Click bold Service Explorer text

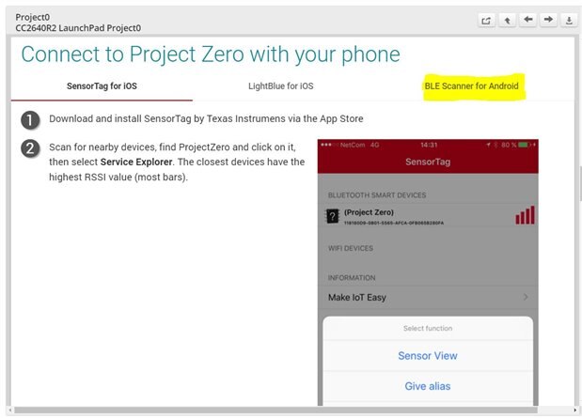(x=136, y=163)
